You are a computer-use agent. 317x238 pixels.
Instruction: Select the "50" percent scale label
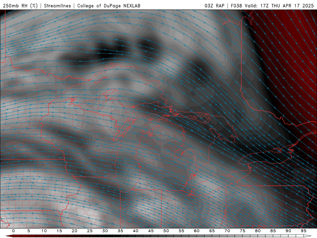[166, 231]
